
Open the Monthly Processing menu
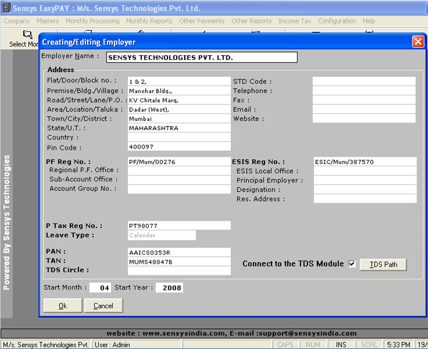pos(93,21)
